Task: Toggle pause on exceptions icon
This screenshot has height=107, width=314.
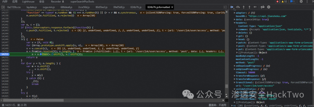Action: click(269, 7)
